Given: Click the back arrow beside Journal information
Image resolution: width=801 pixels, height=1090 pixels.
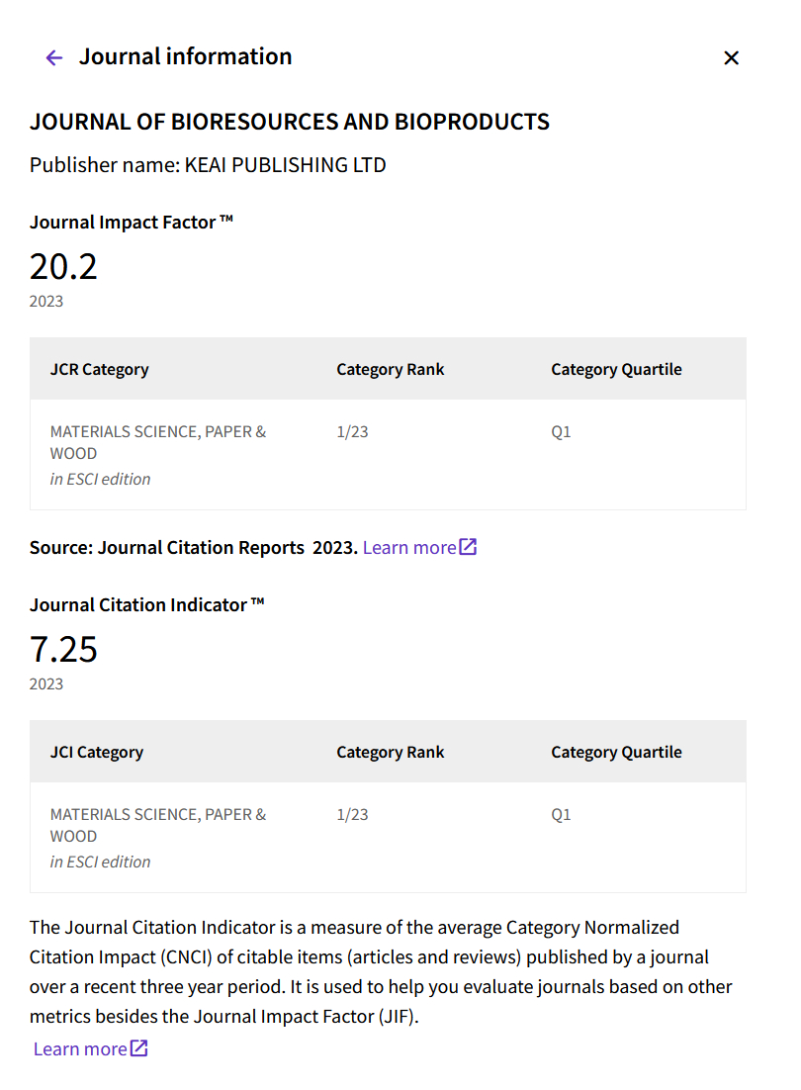Looking at the screenshot, I should (54, 57).
